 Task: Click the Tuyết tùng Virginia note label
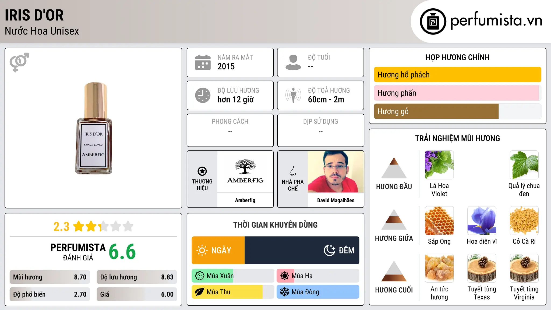click(x=524, y=293)
